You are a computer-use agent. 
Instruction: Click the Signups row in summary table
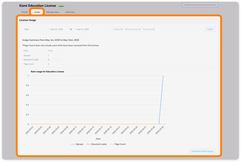click(x=42, y=55)
